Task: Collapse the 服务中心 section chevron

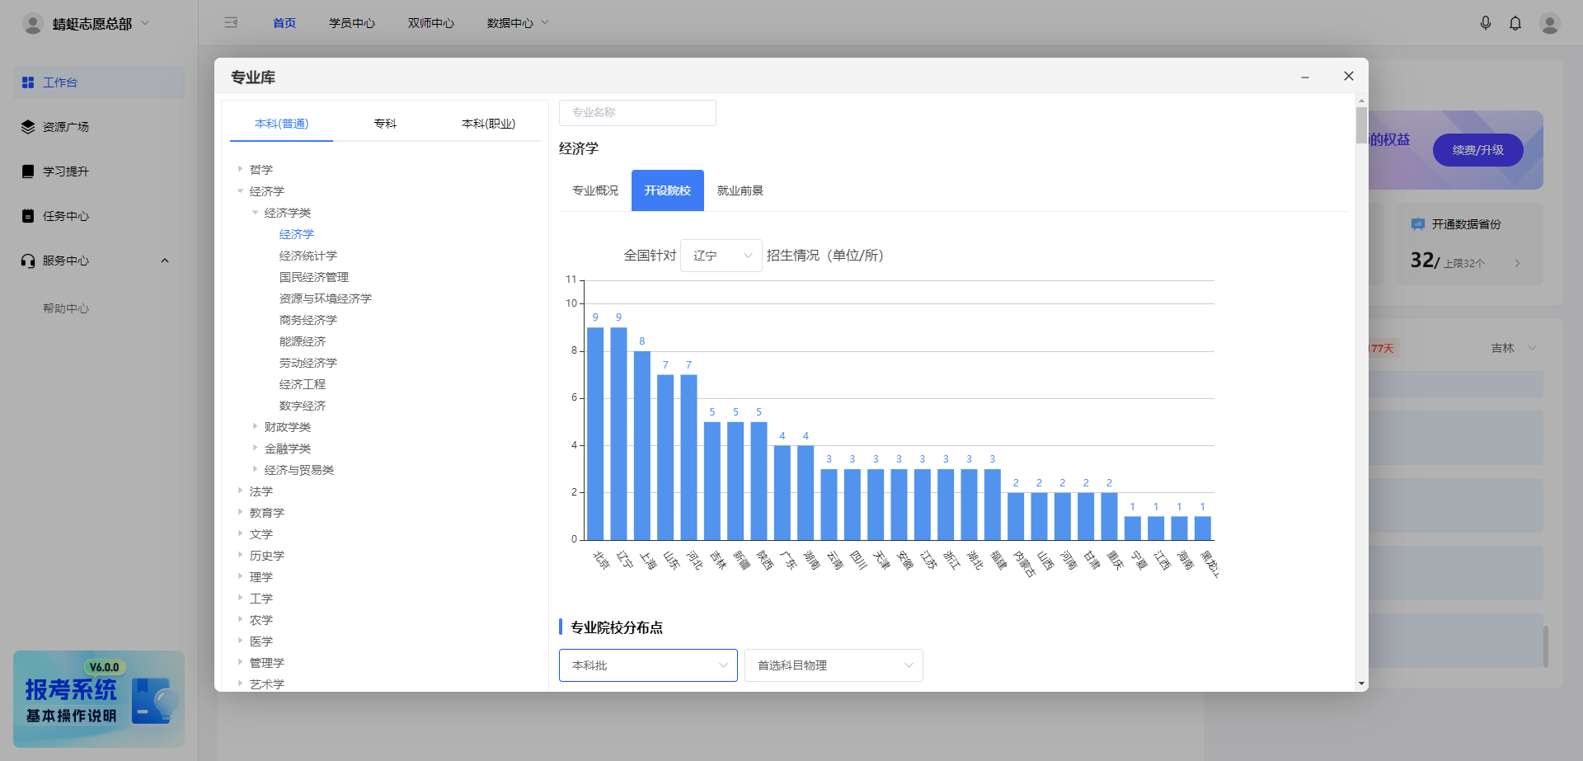Action: click(x=164, y=261)
